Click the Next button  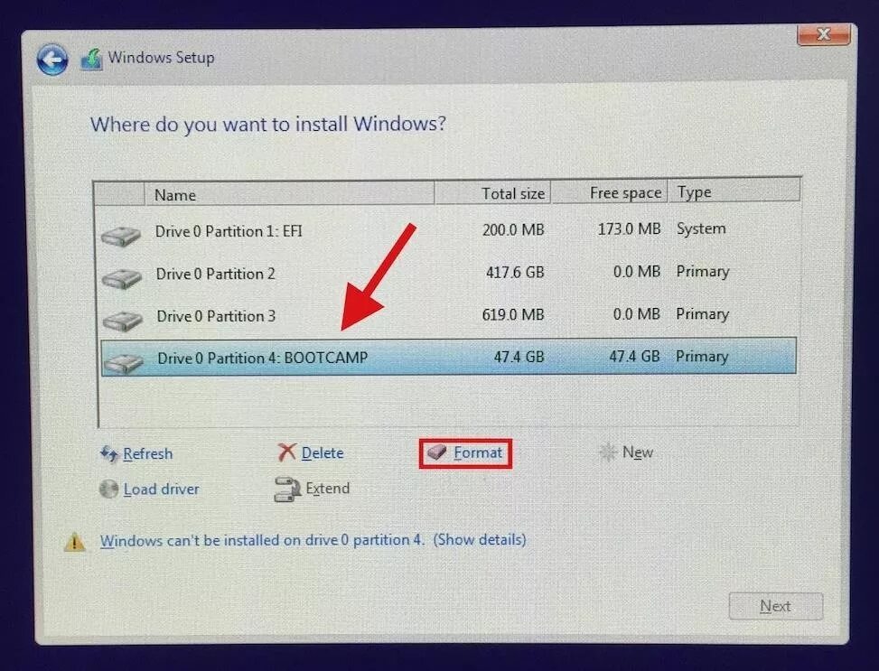tap(776, 606)
